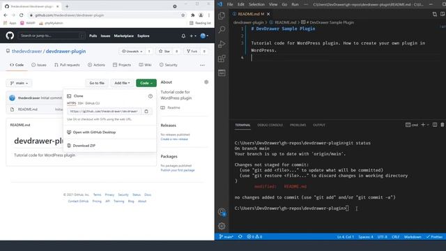Click Publish your first package link

178,170
